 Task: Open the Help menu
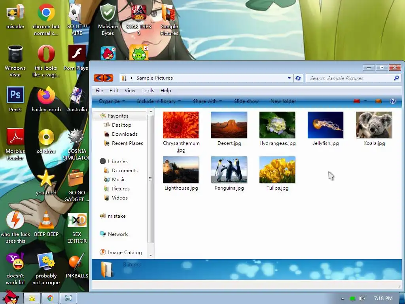point(166,91)
